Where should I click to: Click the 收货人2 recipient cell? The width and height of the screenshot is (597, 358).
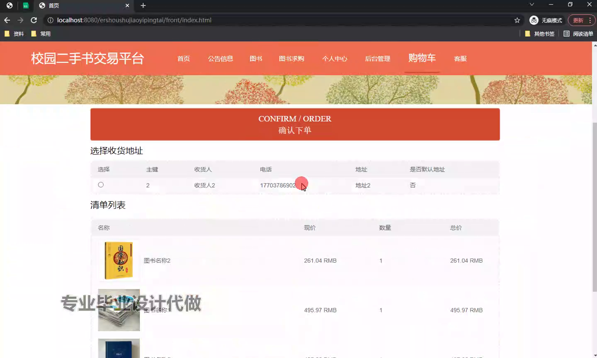point(204,185)
